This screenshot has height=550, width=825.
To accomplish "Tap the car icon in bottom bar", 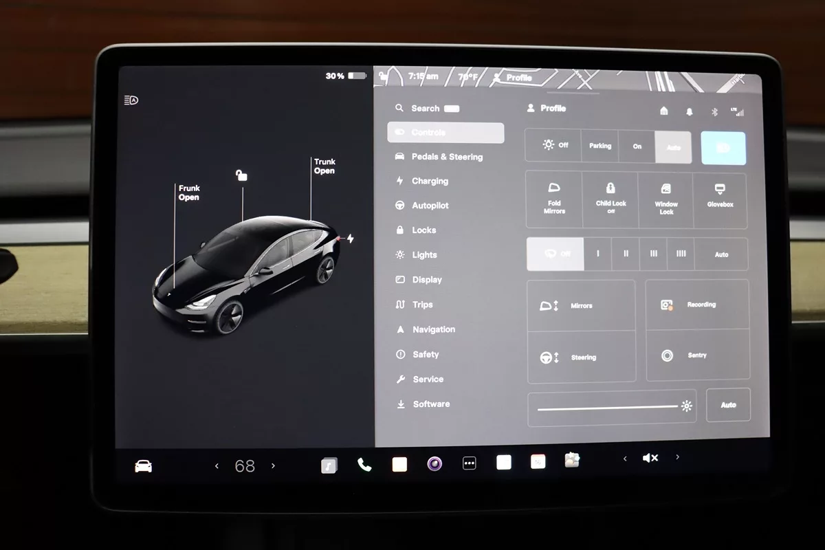I will coord(143,466).
